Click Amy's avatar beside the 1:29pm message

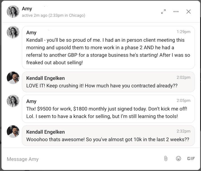point(13,32)
